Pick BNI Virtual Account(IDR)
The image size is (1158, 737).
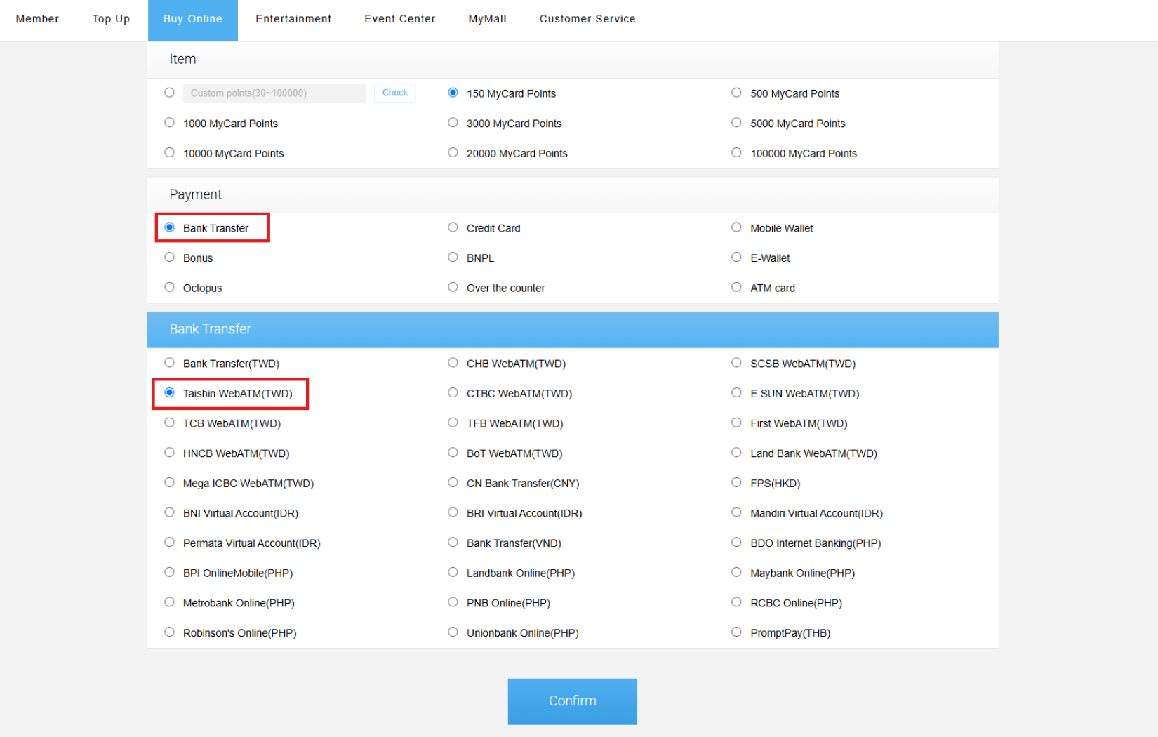coord(169,512)
